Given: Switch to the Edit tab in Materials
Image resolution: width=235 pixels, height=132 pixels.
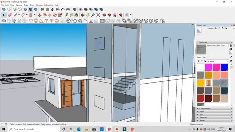Looking at the screenshot, I should coord(204,57).
